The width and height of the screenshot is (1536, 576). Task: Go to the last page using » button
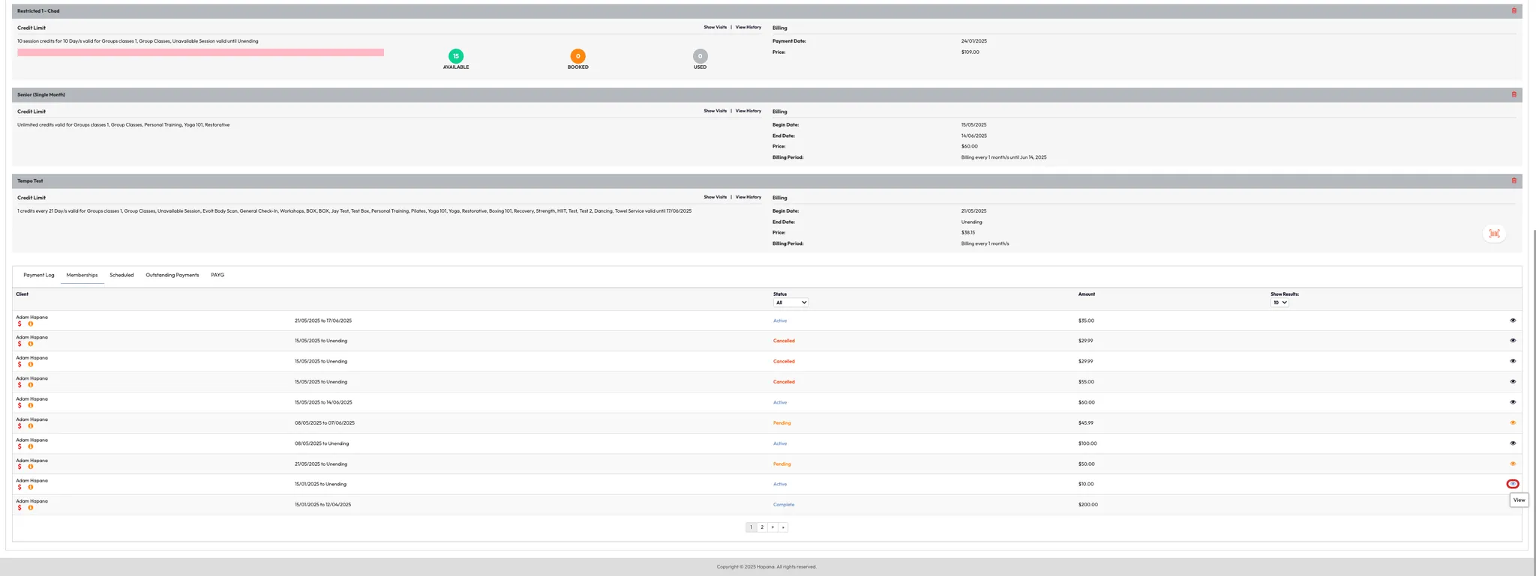tap(783, 527)
